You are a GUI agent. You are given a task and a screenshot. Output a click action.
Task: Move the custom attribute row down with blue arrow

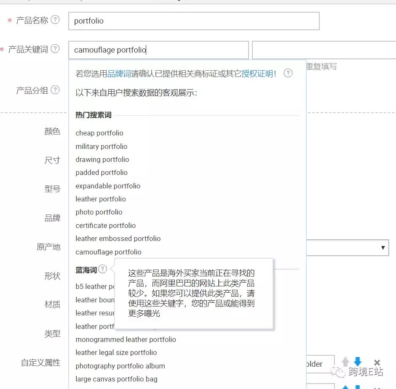point(357,362)
